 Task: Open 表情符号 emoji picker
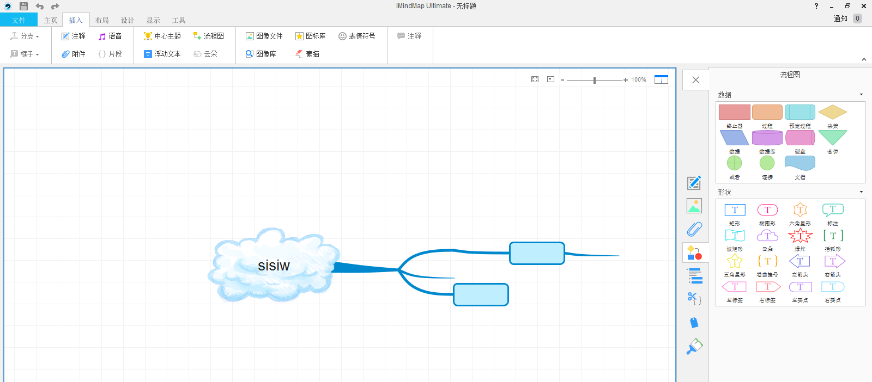tap(357, 36)
